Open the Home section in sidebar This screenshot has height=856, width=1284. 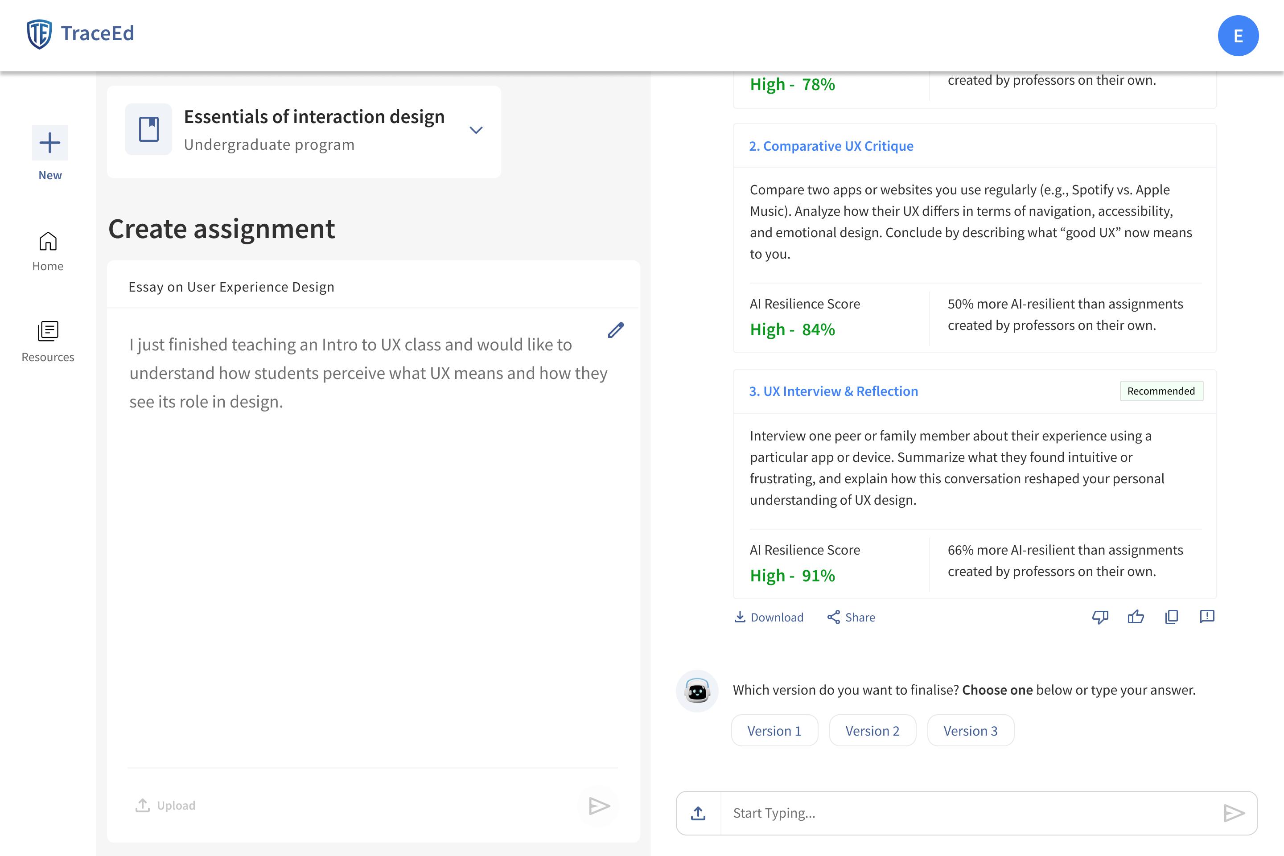point(48,251)
